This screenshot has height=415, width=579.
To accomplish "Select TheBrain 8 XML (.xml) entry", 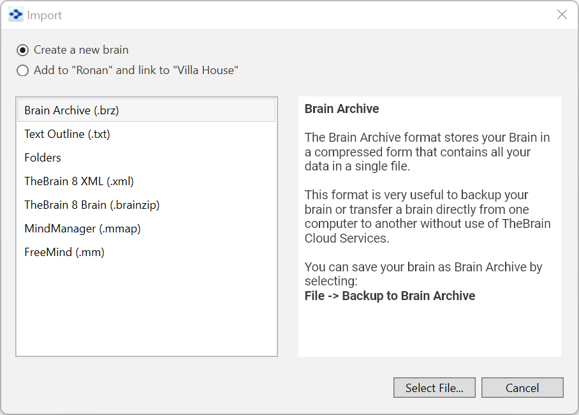I will point(79,181).
